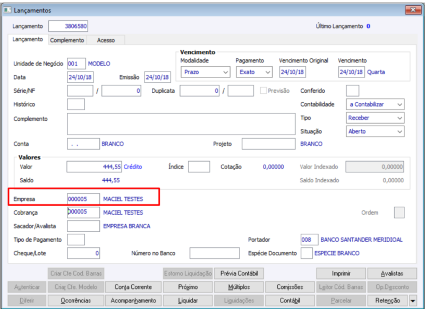The height and width of the screenshot is (309, 425).
Task: Focus the Unidade de Negócio field 001
Action: point(76,64)
